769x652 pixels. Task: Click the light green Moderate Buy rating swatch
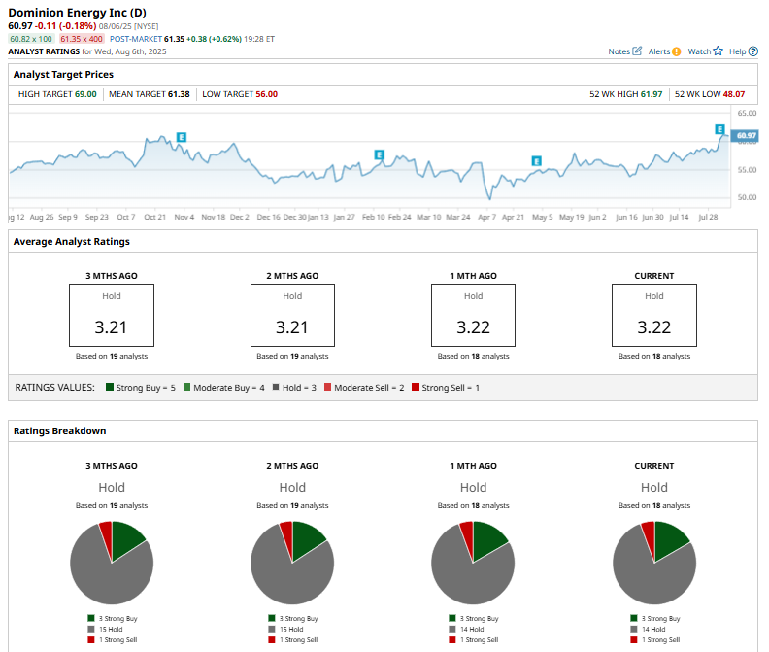186,387
